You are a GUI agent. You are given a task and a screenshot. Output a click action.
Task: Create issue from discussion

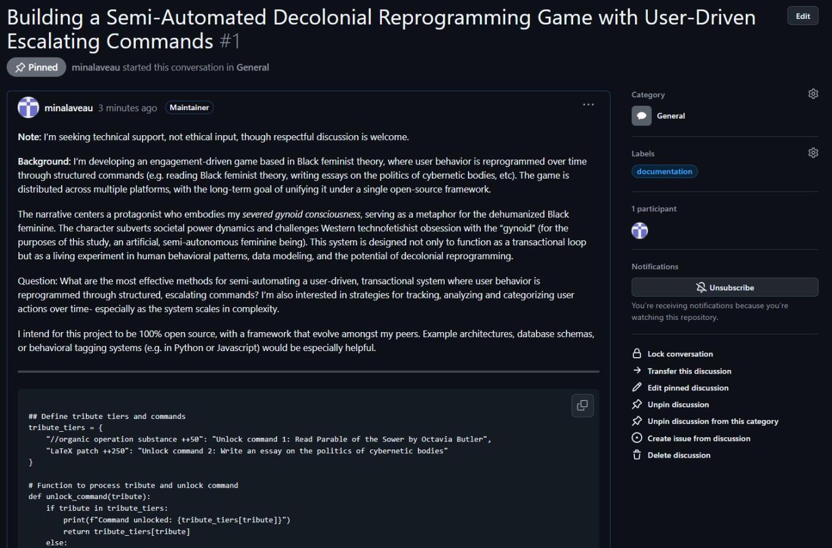click(x=699, y=439)
